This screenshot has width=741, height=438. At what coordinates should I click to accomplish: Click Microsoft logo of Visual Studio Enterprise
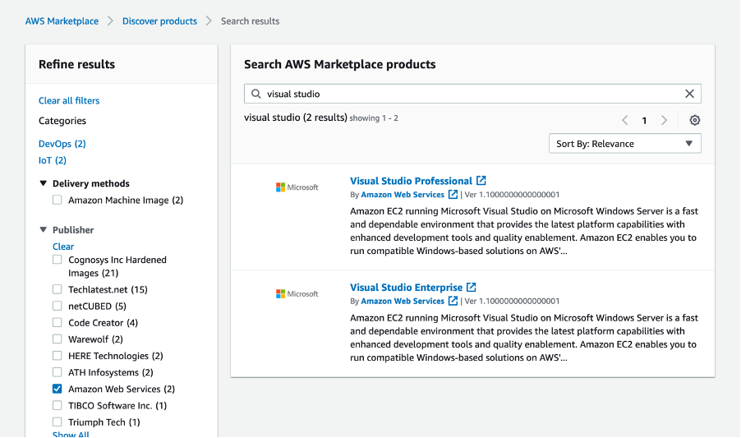tap(297, 294)
